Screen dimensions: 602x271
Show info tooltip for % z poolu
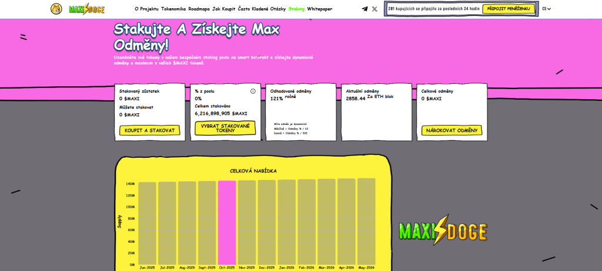253,92
